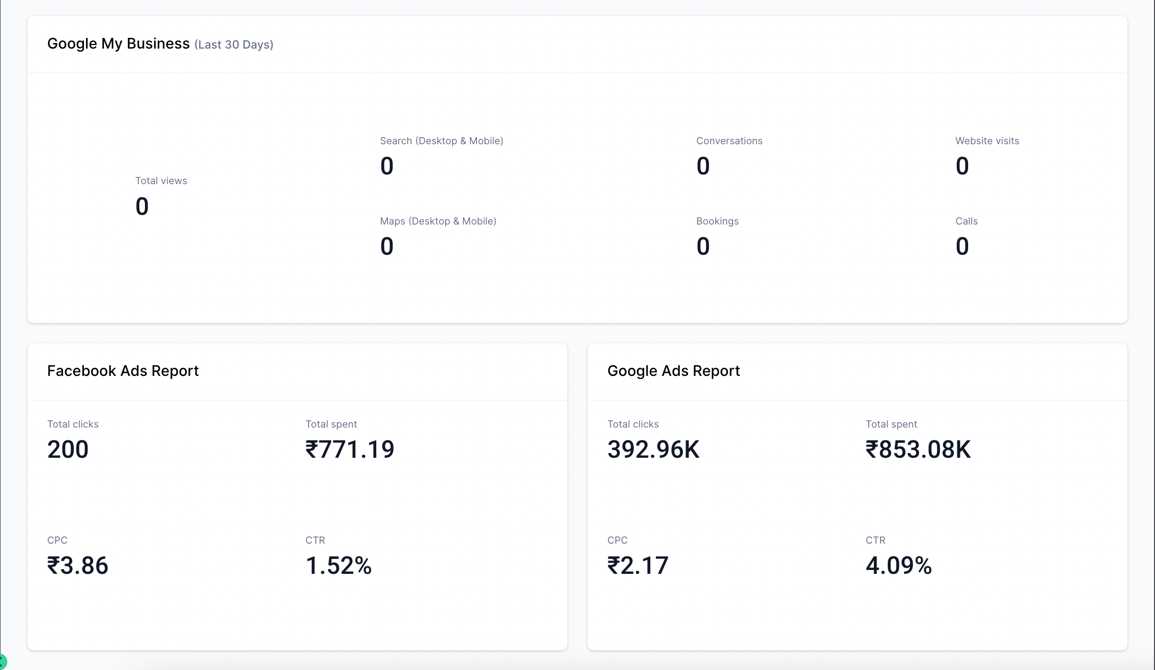The height and width of the screenshot is (670, 1155).
Task: Select the 4.09% CTR value
Action: click(x=899, y=566)
